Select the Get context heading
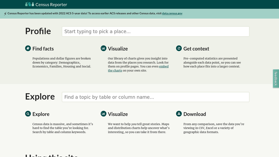The image size is (279, 157). point(196,49)
